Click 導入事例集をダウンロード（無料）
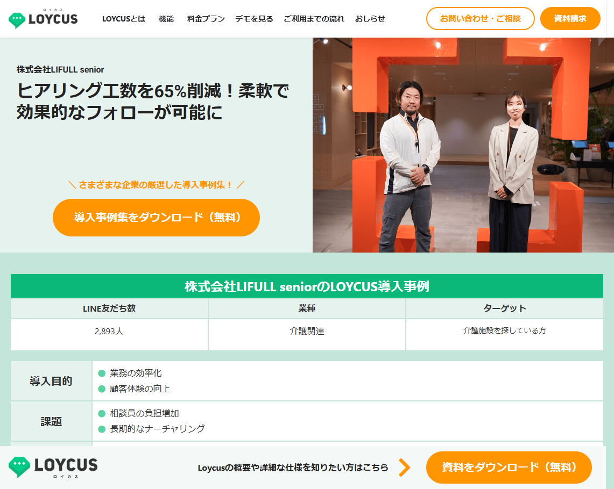The width and height of the screenshot is (614, 489). (156, 218)
